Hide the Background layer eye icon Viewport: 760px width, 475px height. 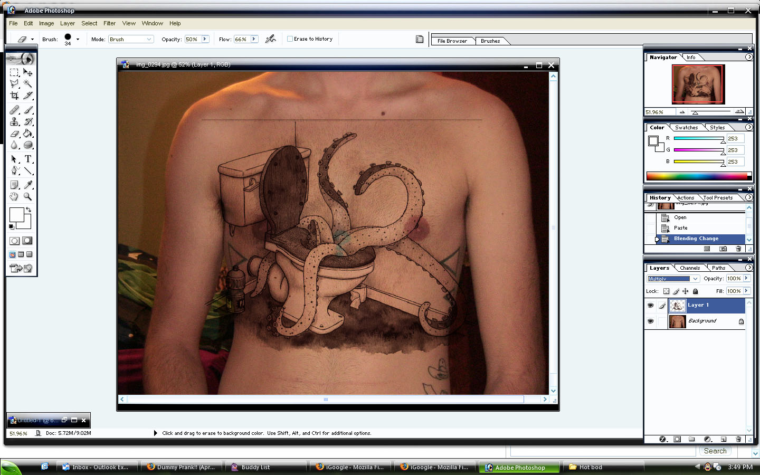click(x=650, y=321)
